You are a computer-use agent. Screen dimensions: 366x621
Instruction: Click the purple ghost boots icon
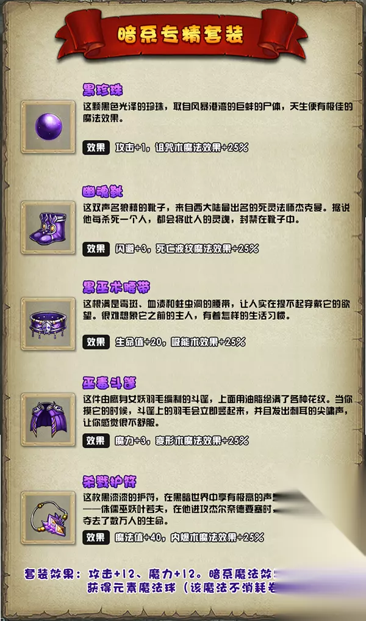48,228
